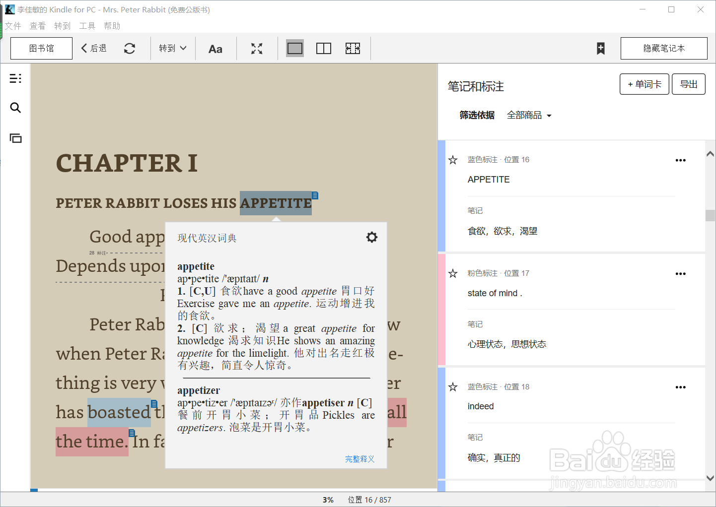Star the APPETITE highlight note
Screen dimensions: 716x507
point(452,160)
